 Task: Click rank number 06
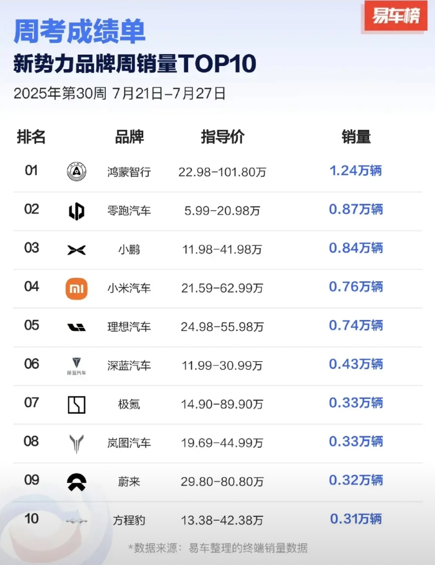pyautogui.click(x=31, y=363)
